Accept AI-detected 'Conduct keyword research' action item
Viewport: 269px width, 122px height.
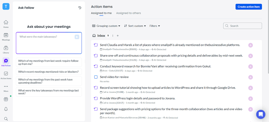pos(96,66)
